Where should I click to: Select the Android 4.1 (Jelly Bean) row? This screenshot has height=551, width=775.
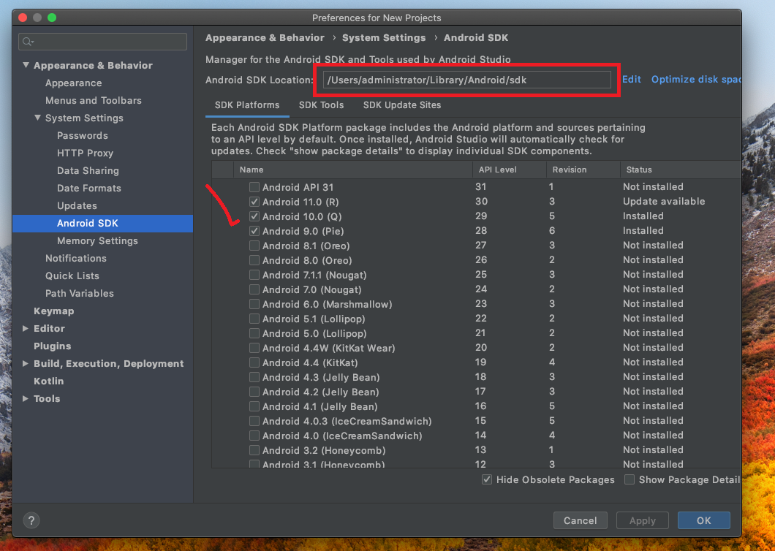(320, 406)
